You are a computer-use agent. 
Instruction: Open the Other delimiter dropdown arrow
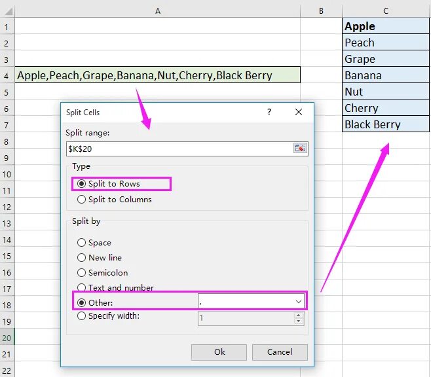tap(299, 302)
